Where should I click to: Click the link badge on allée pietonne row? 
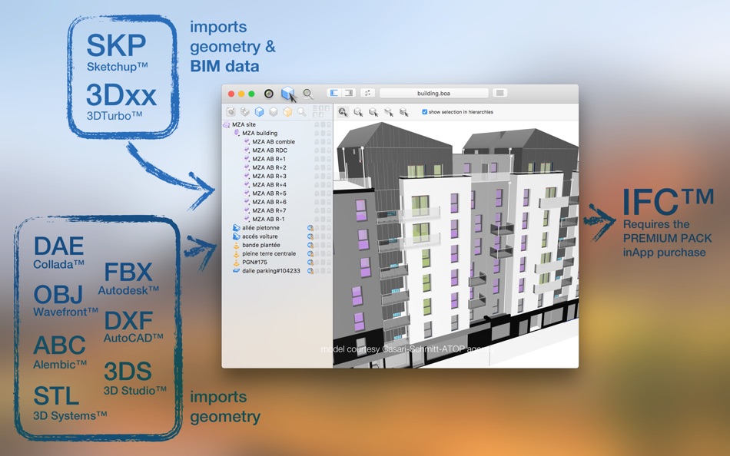[x=310, y=228]
